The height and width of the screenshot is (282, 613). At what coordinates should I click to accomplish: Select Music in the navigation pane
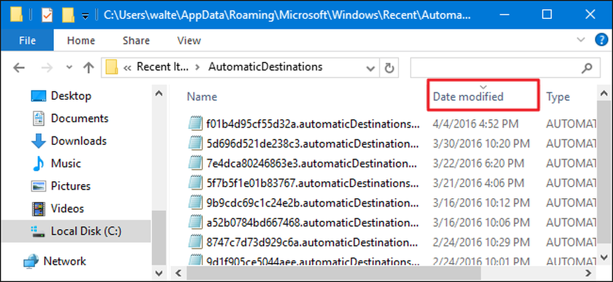(65, 163)
